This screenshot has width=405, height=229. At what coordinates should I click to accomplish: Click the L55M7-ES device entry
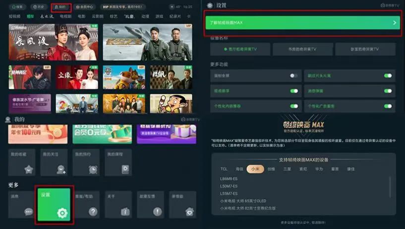229,193
